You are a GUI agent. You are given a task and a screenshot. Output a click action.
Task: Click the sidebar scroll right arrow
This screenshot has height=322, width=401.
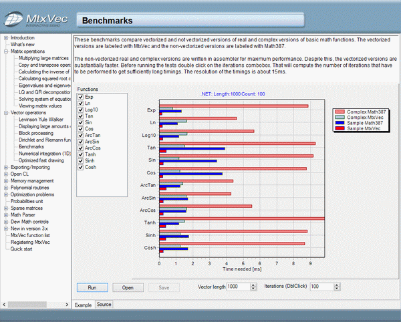[67, 305]
